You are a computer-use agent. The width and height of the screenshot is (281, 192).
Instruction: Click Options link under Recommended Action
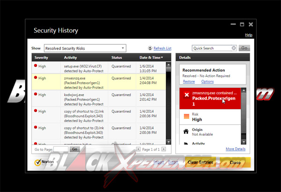tap(207, 82)
